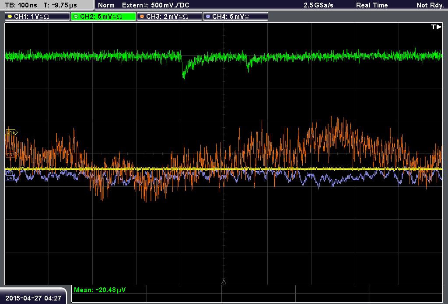Click the orange CH3 color dot
The height and width of the screenshot is (304, 448).
click(142, 17)
